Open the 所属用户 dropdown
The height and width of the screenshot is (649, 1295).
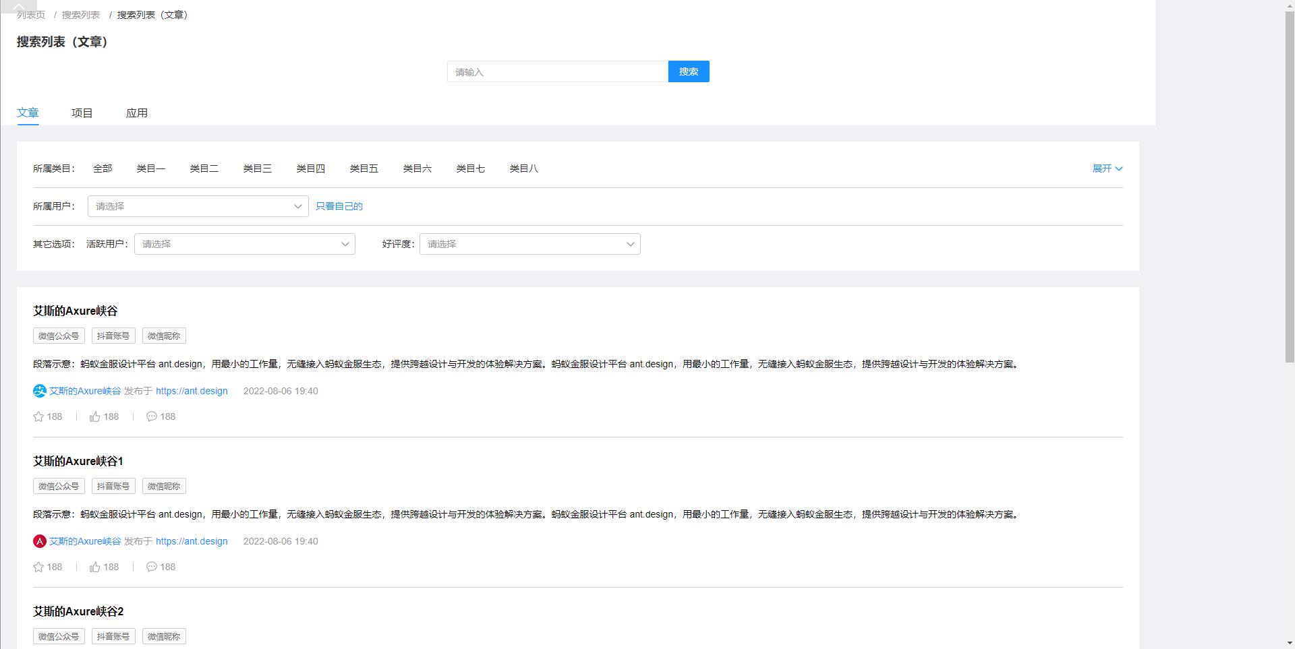[198, 206]
